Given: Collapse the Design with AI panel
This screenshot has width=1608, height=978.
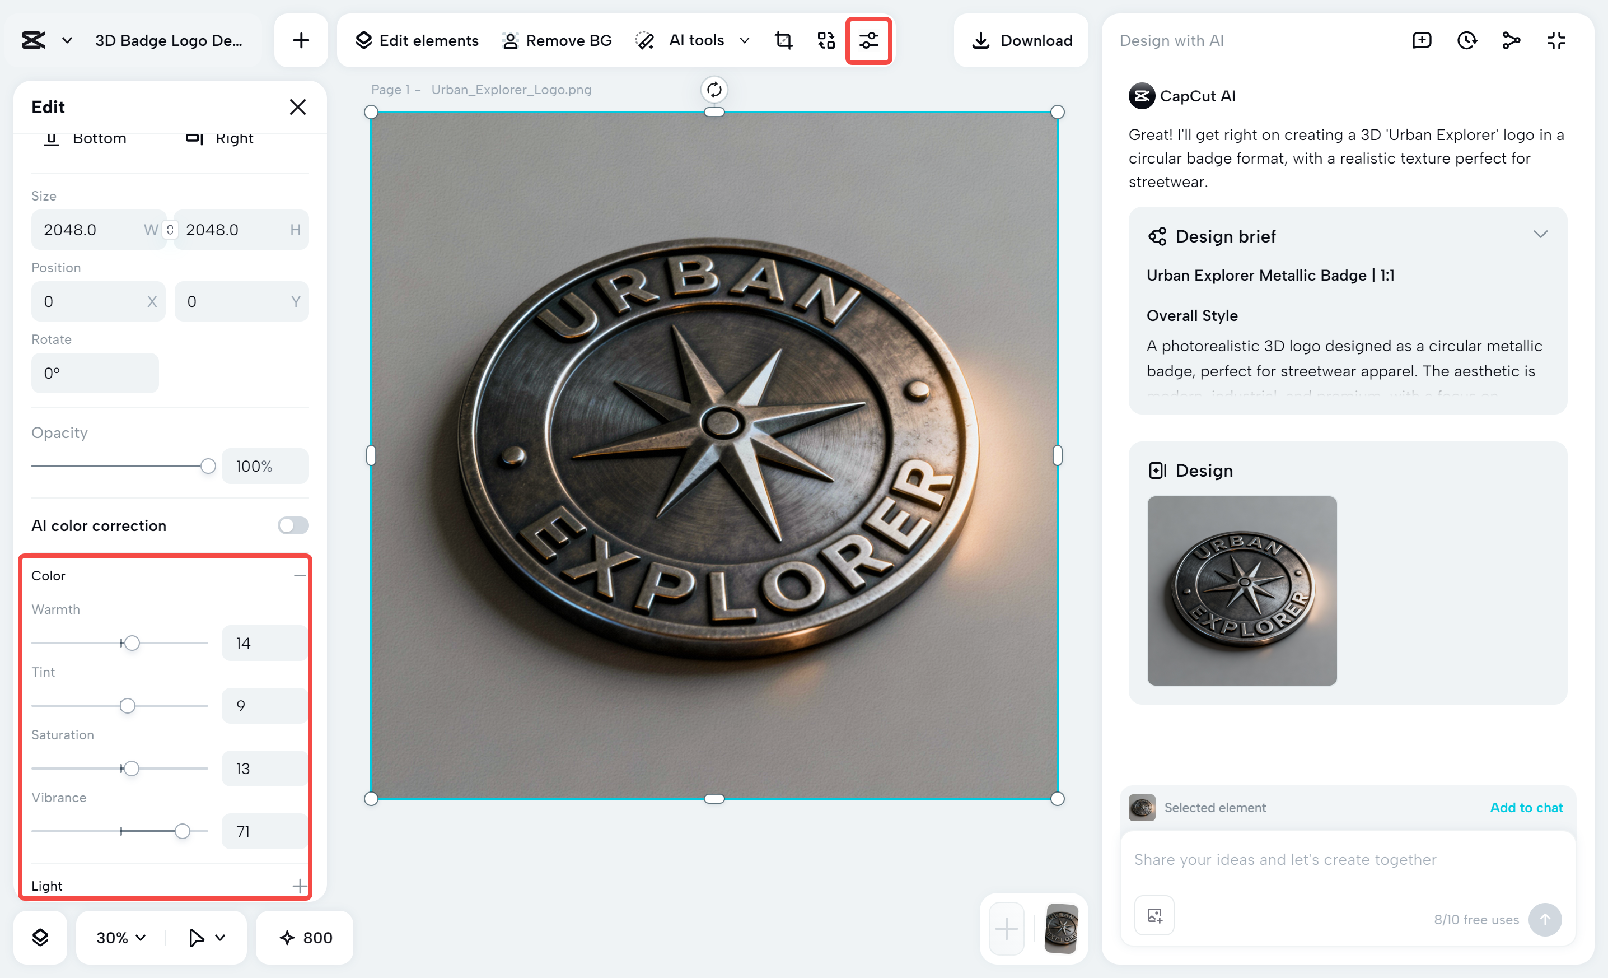Looking at the screenshot, I should coord(1556,40).
